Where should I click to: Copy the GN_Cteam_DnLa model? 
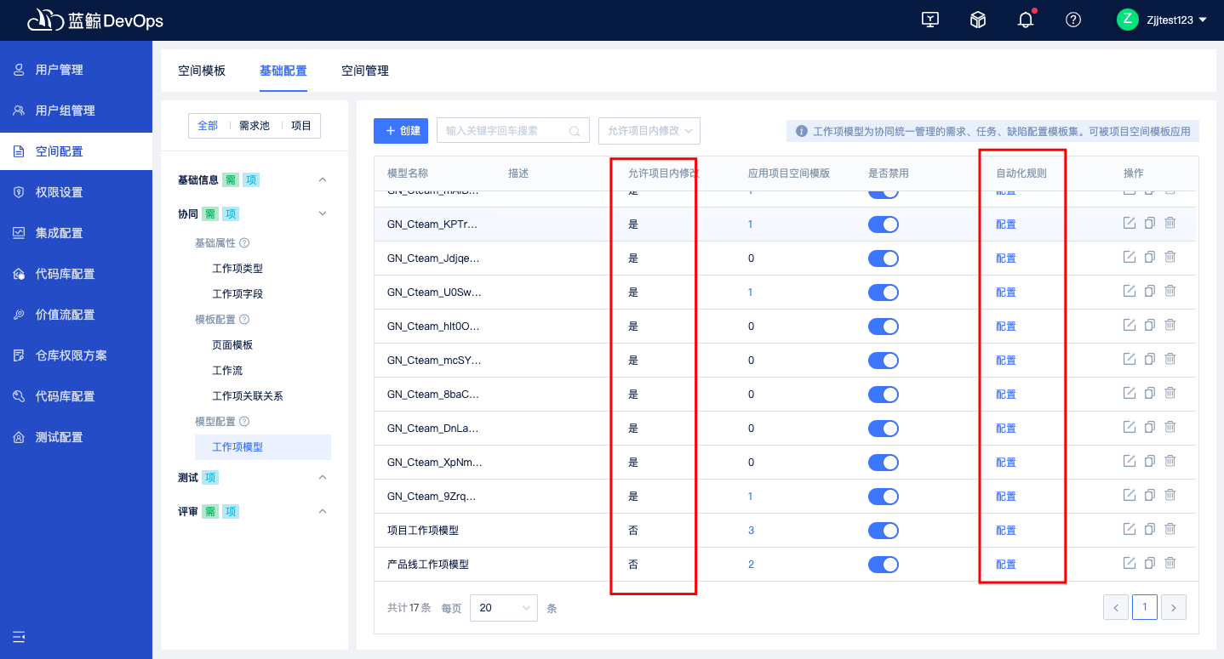(1150, 427)
